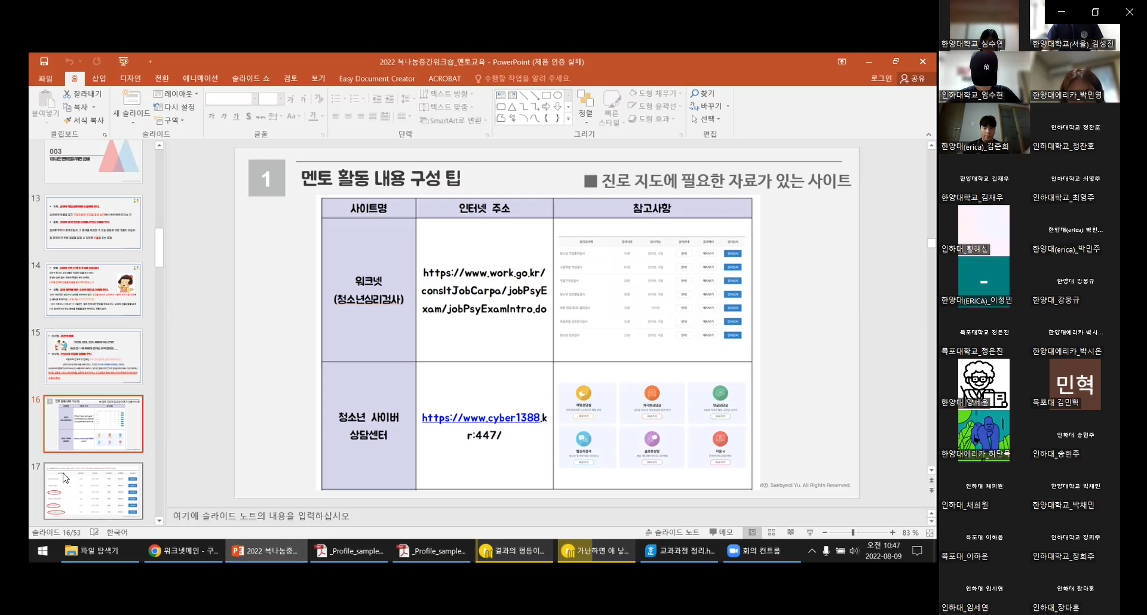Open the 검토 ribbon tab
This screenshot has width=1147, height=615.
(x=290, y=78)
